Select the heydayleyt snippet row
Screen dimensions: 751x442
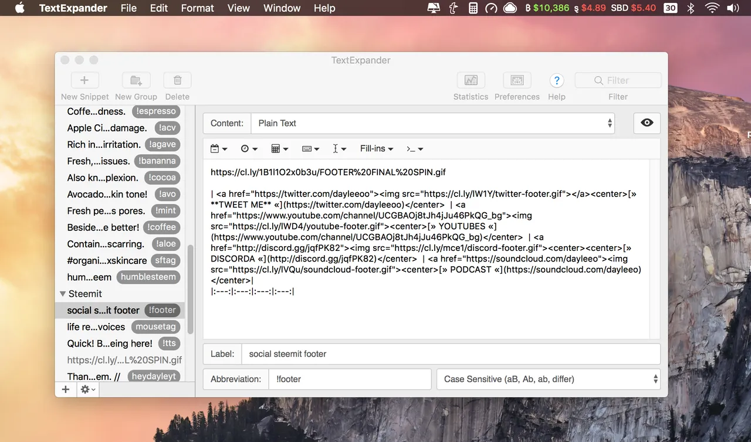pos(120,376)
